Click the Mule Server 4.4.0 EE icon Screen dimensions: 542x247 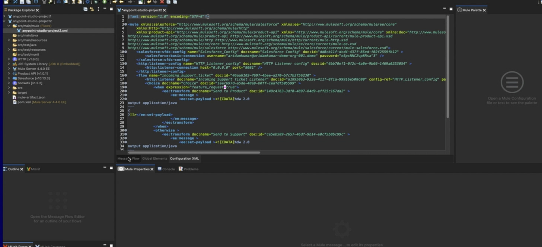[x=15, y=69]
